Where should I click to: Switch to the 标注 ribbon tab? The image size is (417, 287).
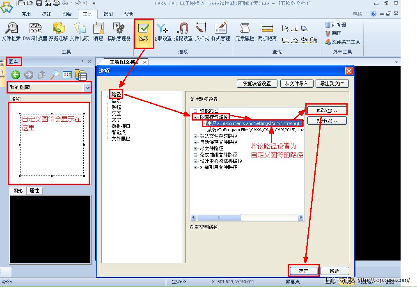point(47,14)
